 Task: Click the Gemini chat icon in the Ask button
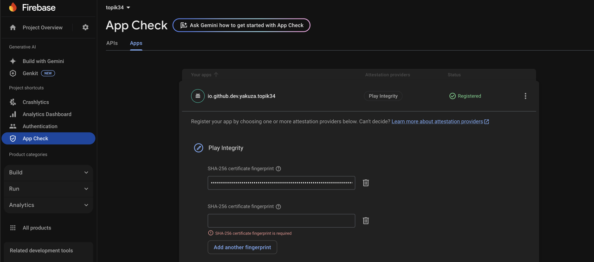[184, 25]
